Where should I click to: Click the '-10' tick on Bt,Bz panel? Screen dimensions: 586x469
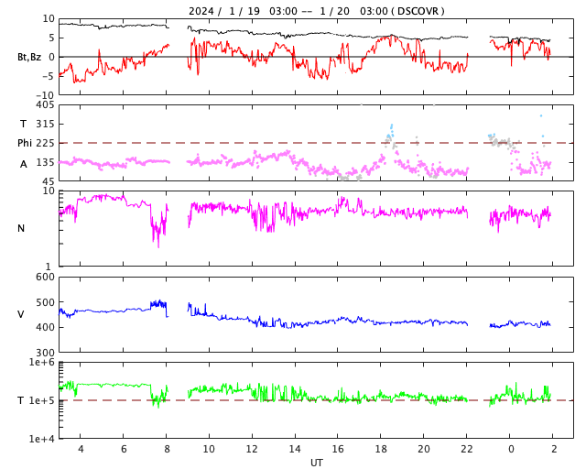47,95
